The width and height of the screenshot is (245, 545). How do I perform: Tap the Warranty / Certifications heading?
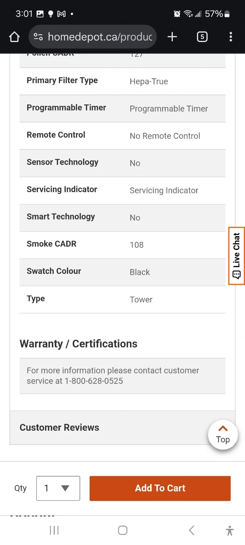tap(78, 344)
